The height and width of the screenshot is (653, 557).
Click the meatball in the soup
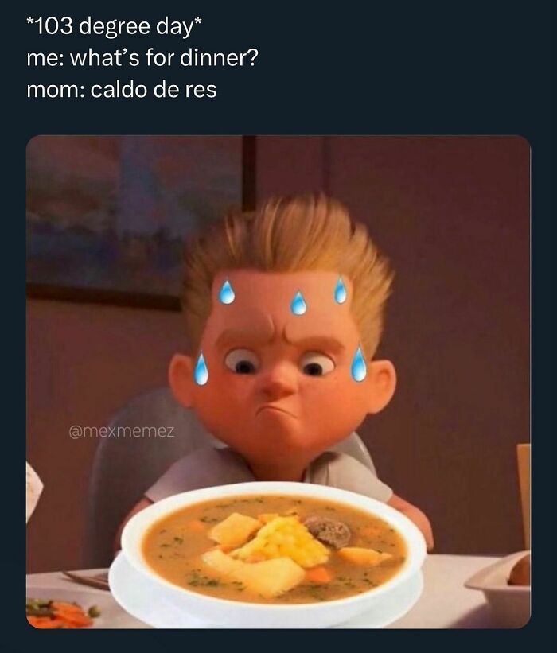[x=327, y=531]
